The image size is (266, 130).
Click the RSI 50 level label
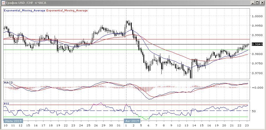tap(254, 111)
